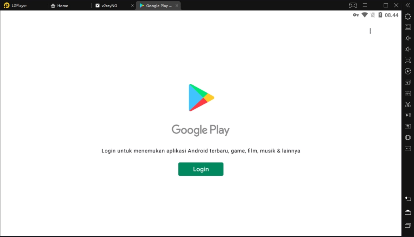Shake device using sidebar phone icon
This screenshot has height=237, width=414.
pos(408,138)
